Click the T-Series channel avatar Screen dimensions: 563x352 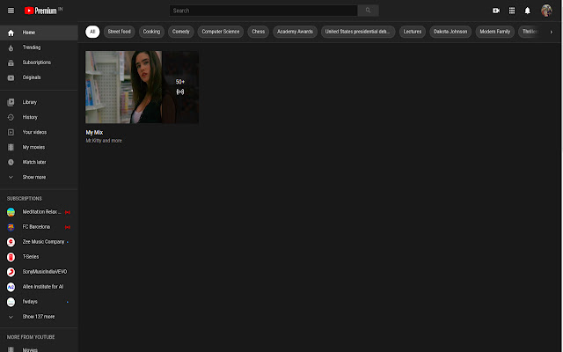click(11, 257)
